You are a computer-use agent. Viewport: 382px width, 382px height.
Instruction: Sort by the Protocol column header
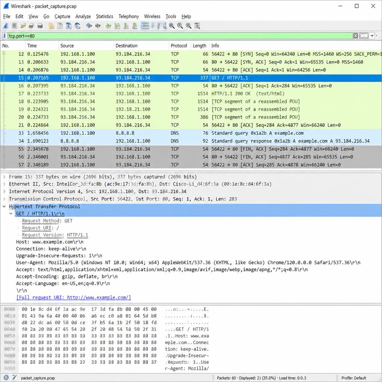point(180,46)
